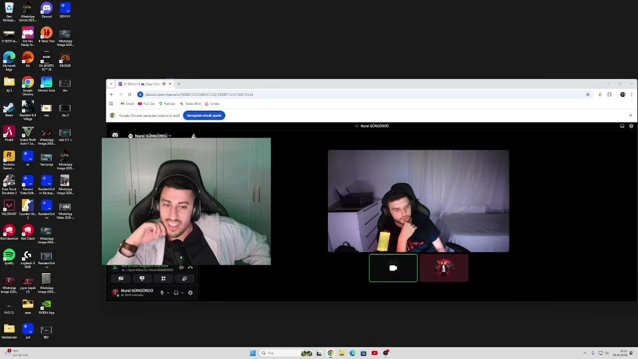Focus the large webcam video feed
This screenshot has width=638, height=359.
418,201
